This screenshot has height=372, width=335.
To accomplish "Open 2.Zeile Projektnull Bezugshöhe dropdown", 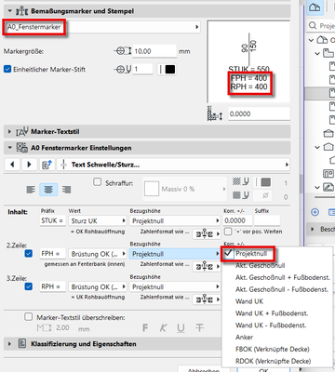I will click(x=175, y=254).
